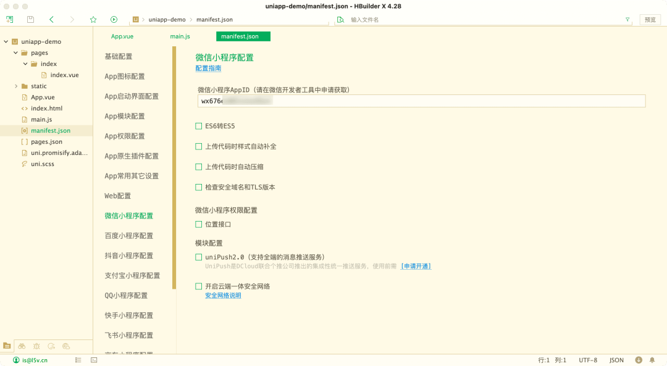667x366 pixels.
Task: Open App启动界面配置 settings section
Action: tap(132, 96)
